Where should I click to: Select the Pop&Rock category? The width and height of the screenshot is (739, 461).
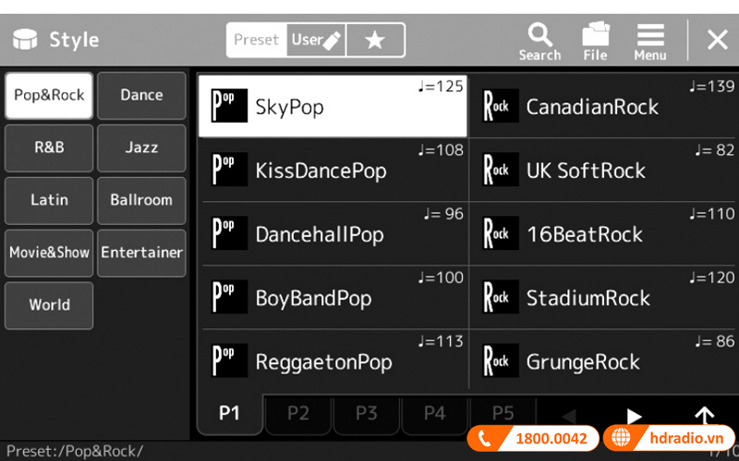[x=49, y=96]
